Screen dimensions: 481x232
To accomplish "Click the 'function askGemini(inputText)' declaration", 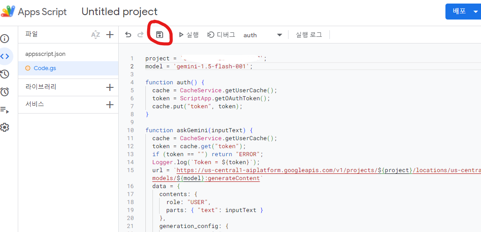I will click(199, 130).
